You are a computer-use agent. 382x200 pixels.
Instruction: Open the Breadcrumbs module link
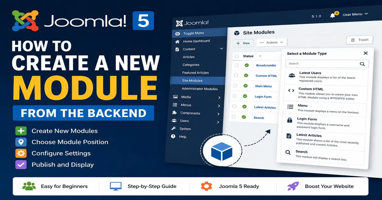pyautogui.click(x=266, y=65)
